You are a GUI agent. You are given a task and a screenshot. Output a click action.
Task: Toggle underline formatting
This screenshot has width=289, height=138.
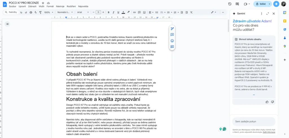click(118, 12)
